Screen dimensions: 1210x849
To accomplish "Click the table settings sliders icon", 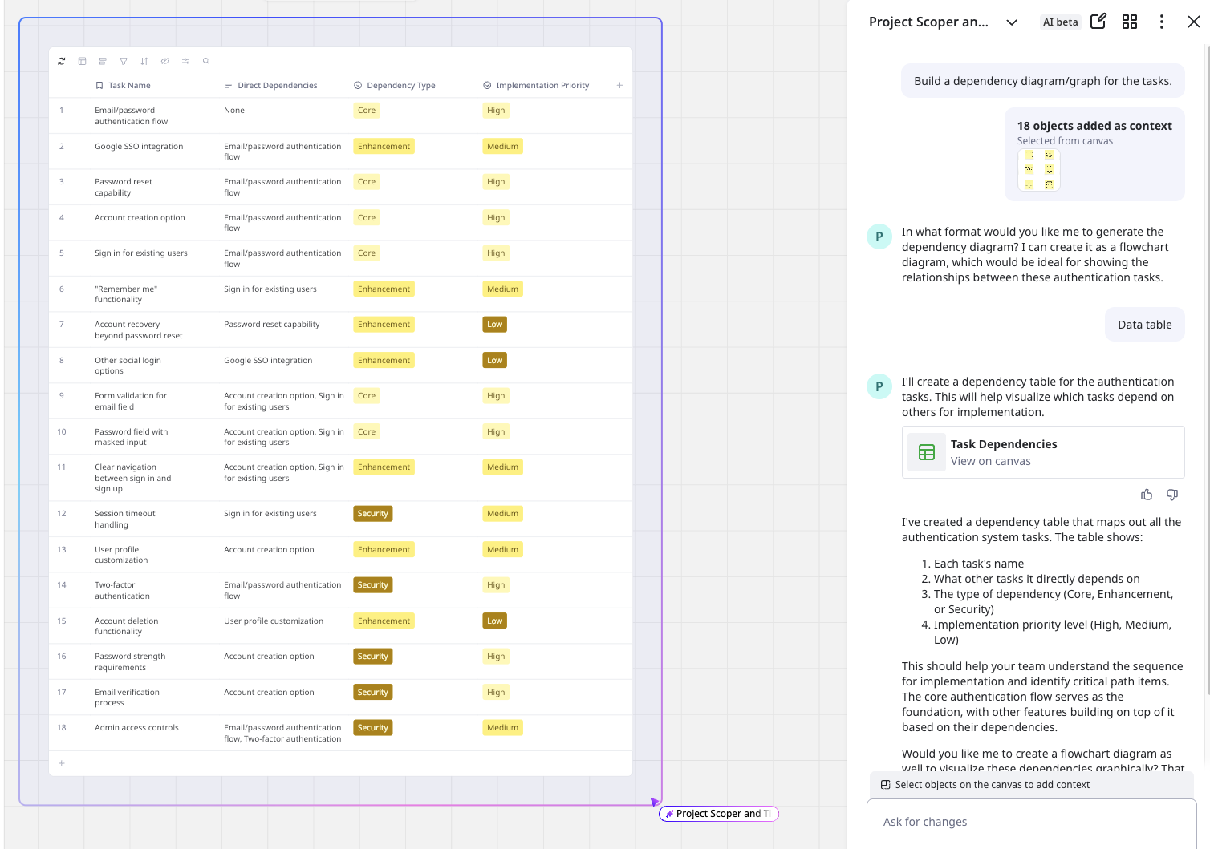I will 185,61.
